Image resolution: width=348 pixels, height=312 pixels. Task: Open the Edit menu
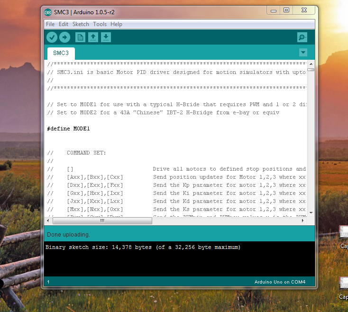coord(63,24)
